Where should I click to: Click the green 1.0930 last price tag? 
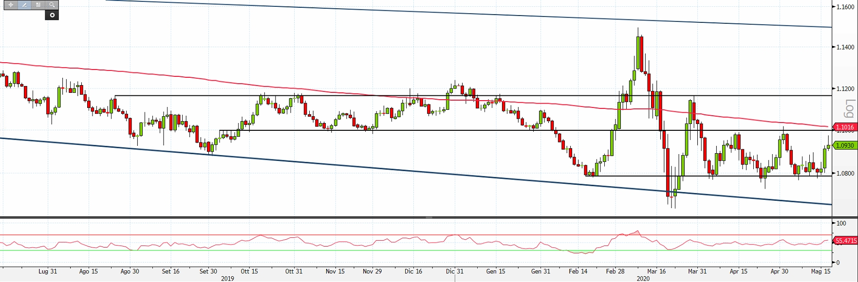(845, 145)
